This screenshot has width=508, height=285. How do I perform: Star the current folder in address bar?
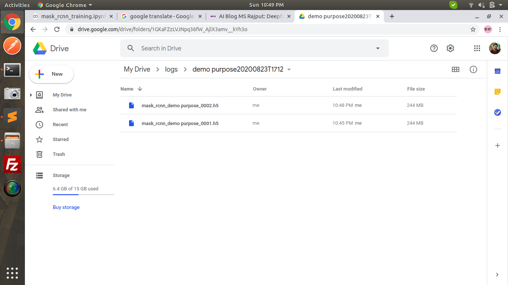point(473,29)
